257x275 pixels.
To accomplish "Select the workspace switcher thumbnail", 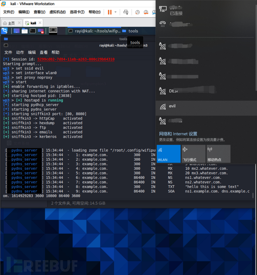I will click(x=53, y=31).
